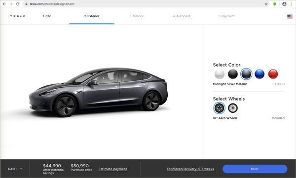
Task: Click the blue NEXT button
Action: click(x=255, y=169)
